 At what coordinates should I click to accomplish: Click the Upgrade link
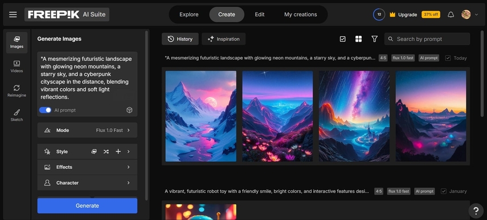pos(407,15)
